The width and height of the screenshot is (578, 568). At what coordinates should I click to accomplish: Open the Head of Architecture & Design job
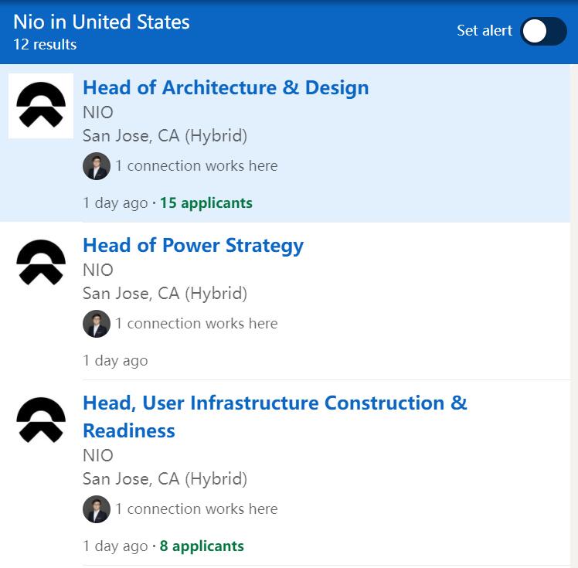click(x=226, y=87)
